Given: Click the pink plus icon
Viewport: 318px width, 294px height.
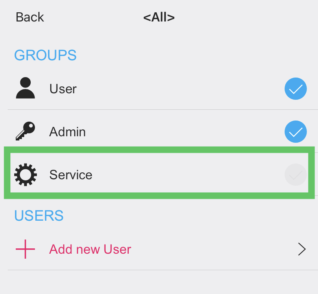Looking at the screenshot, I should [x=25, y=249].
